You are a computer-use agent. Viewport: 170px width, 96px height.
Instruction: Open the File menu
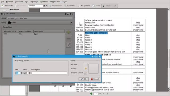coord(3,2)
